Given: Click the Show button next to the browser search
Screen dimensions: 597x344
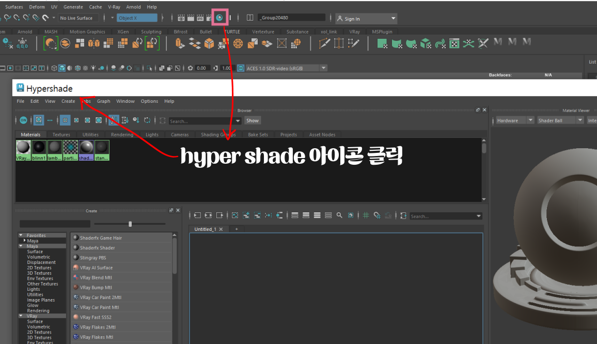Looking at the screenshot, I should click(253, 120).
